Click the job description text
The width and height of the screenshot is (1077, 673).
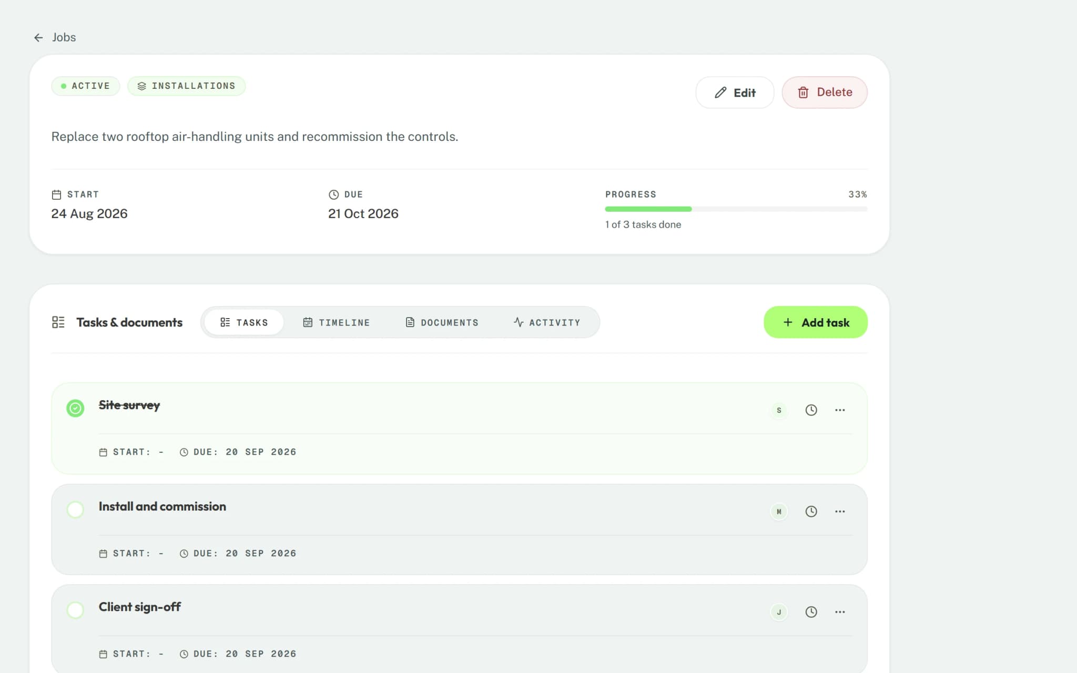click(x=255, y=137)
